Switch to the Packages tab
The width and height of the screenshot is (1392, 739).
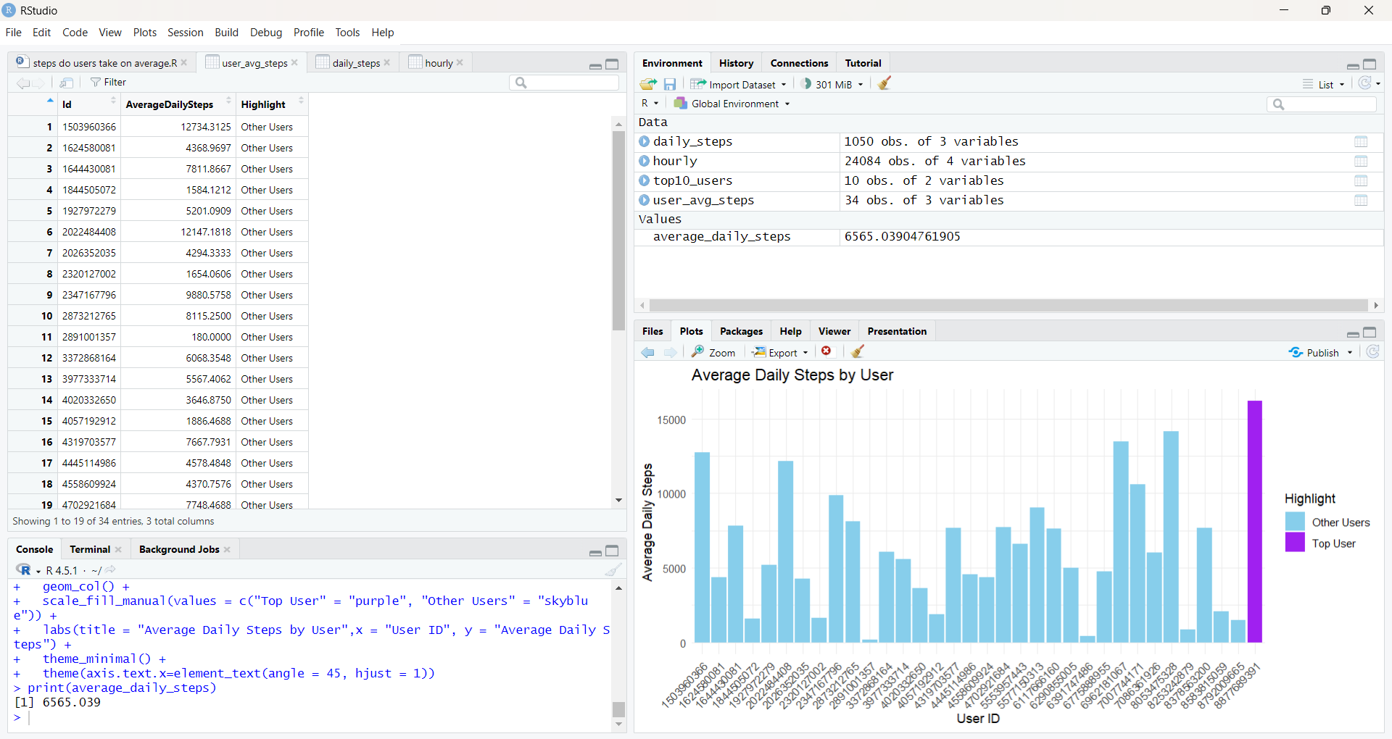741,331
